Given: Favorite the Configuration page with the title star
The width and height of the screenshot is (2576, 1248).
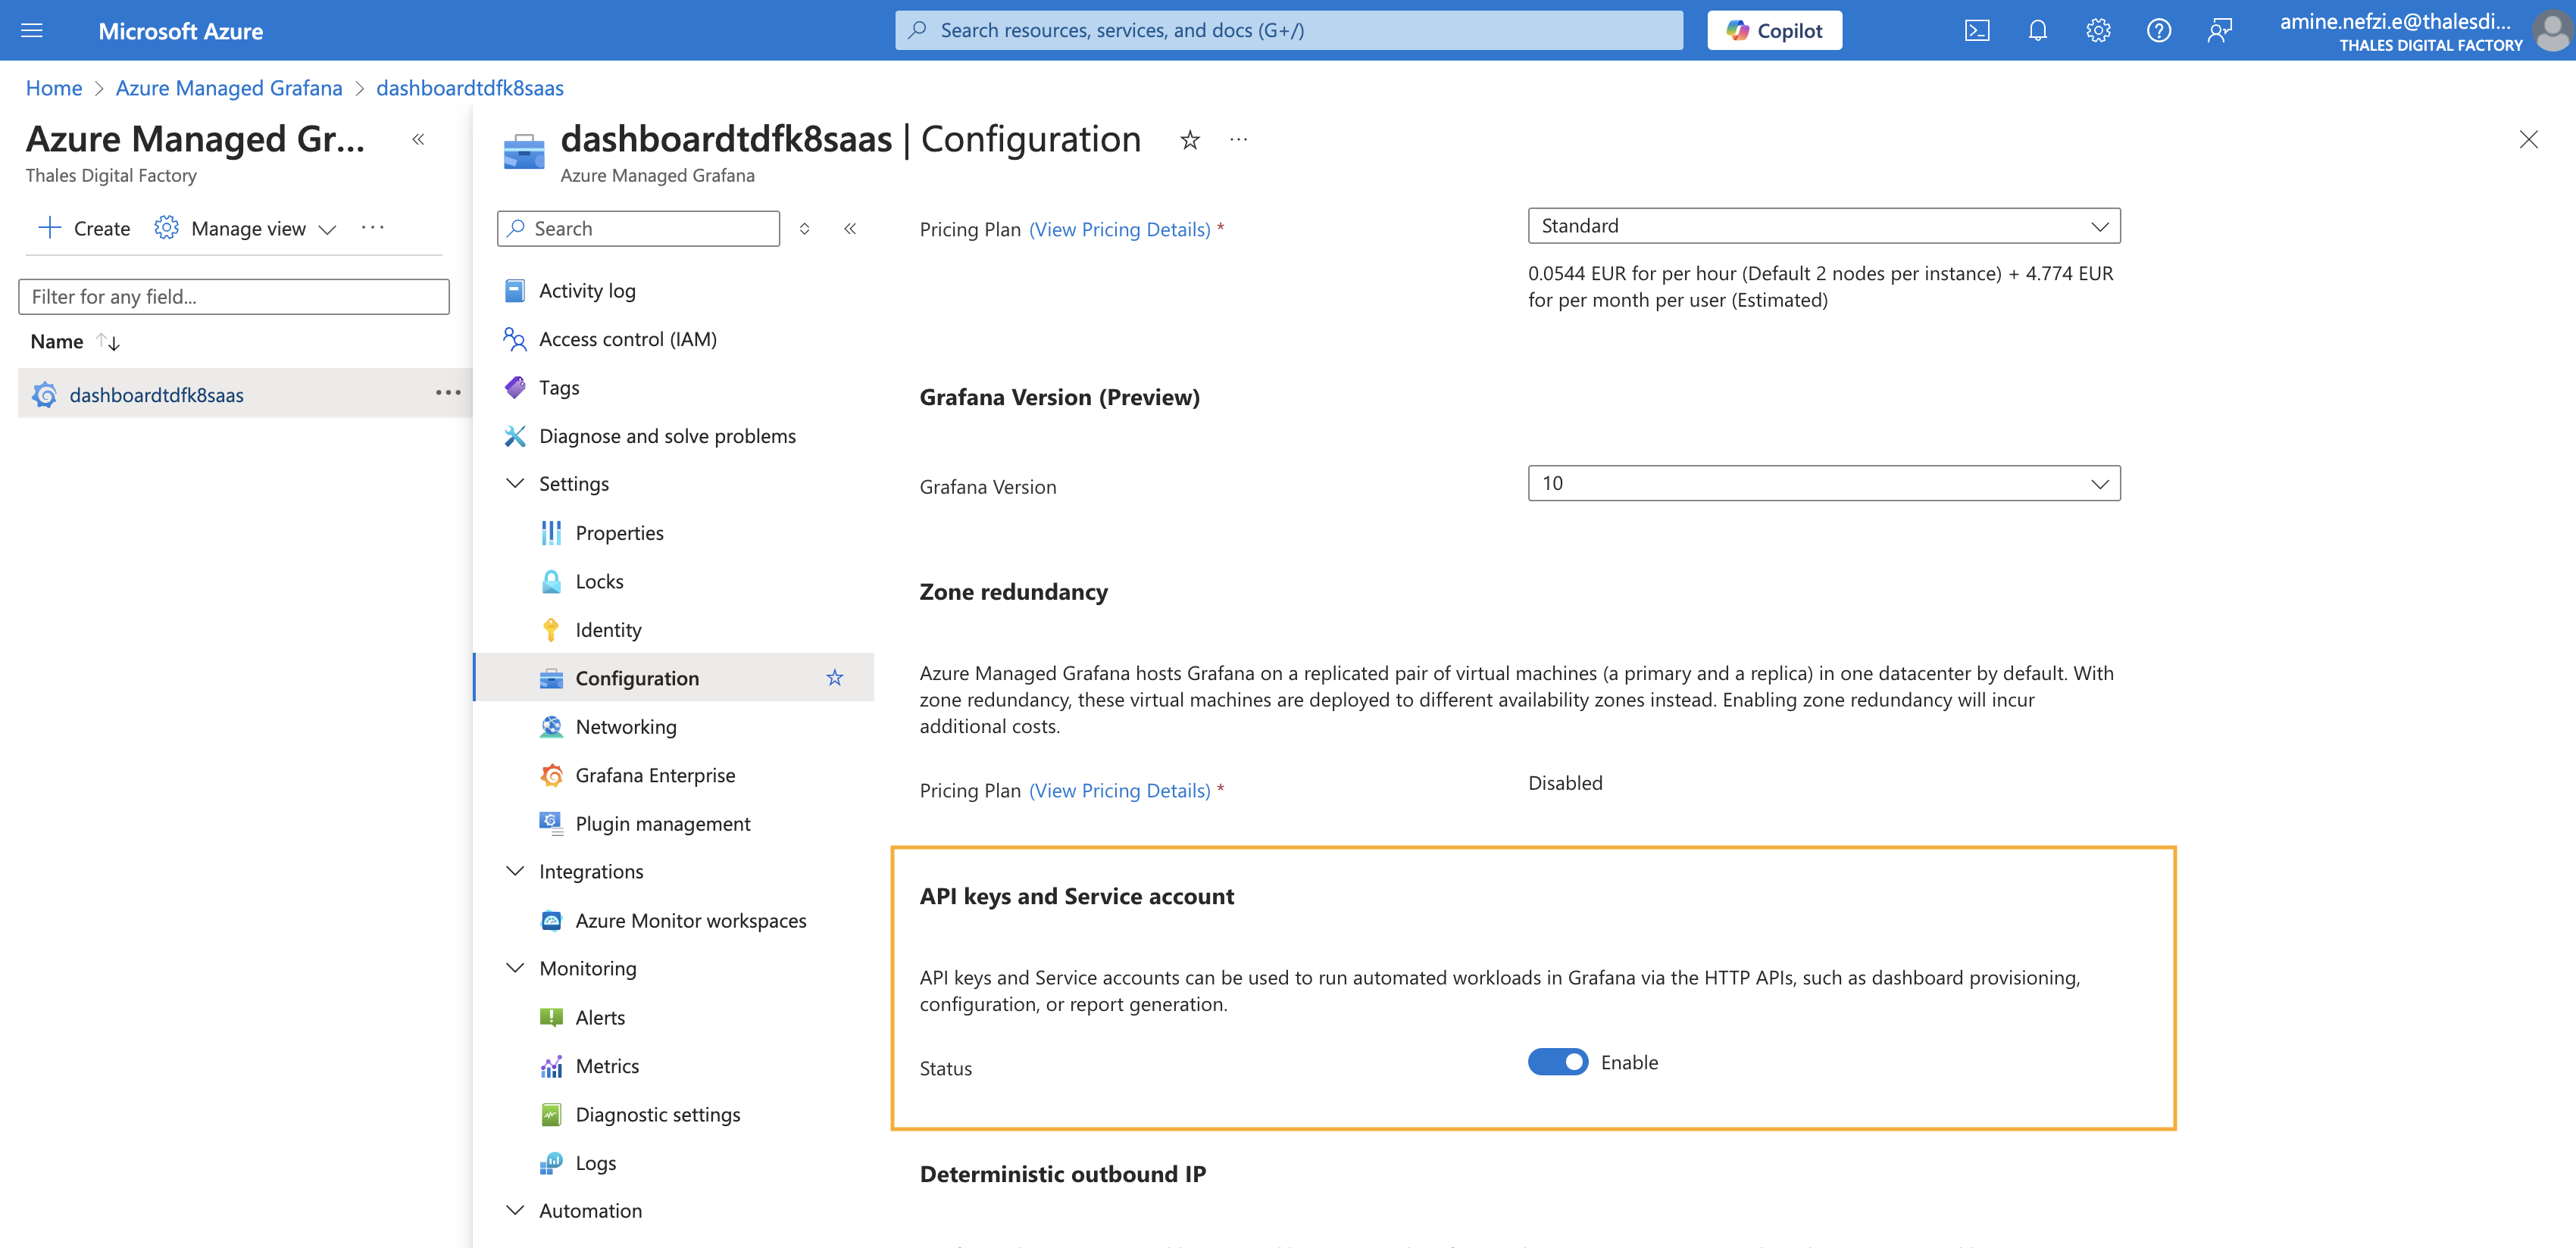Looking at the screenshot, I should pyautogui.click(x=1189, y=140).
